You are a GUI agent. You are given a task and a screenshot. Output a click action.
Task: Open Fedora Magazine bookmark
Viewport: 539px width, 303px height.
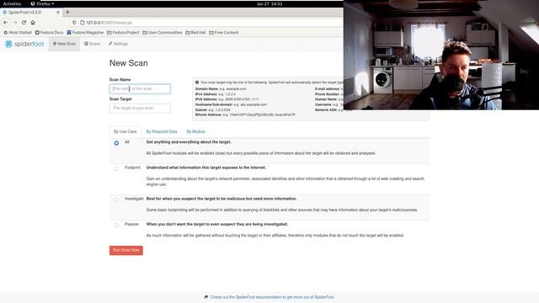tap(85, 32)
